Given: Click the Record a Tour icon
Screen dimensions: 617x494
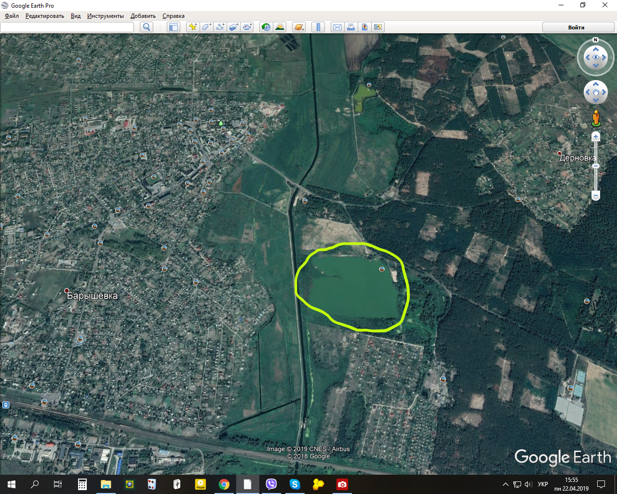Looking at the screenshot, I should tap(247, 27).
